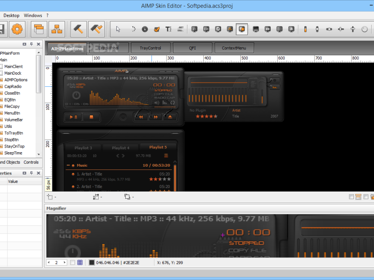The width and height of the screenshot is (374, 280).
Task: Select Playlist 5 tab in skin preview
Action: point(158,147)
